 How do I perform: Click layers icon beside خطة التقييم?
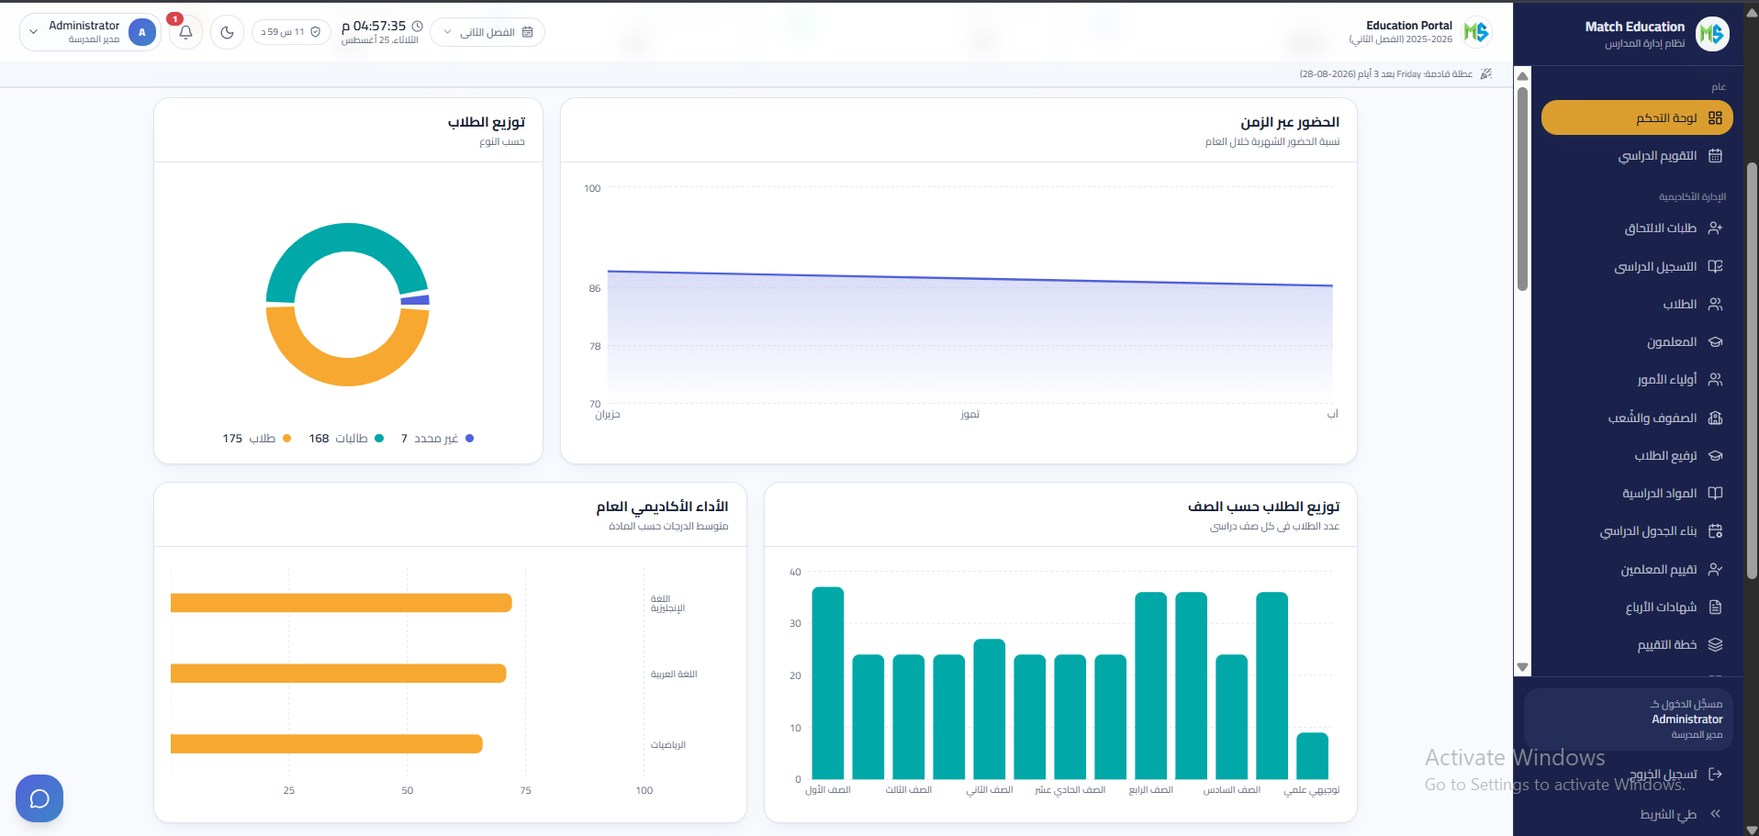click(x=1715, y=645)
